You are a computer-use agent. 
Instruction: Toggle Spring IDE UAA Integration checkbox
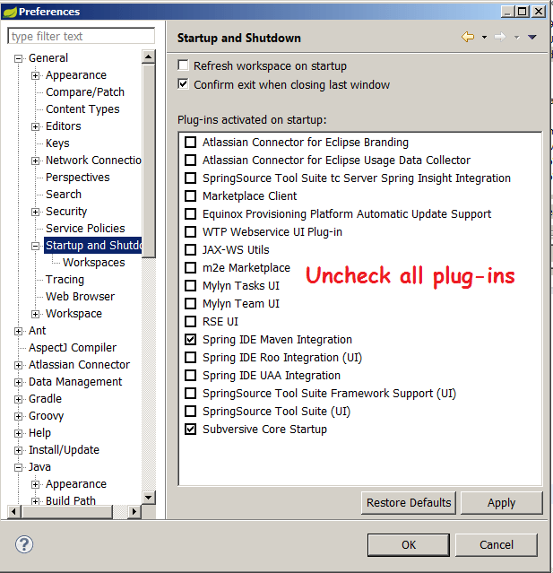(x=190, y=376)
